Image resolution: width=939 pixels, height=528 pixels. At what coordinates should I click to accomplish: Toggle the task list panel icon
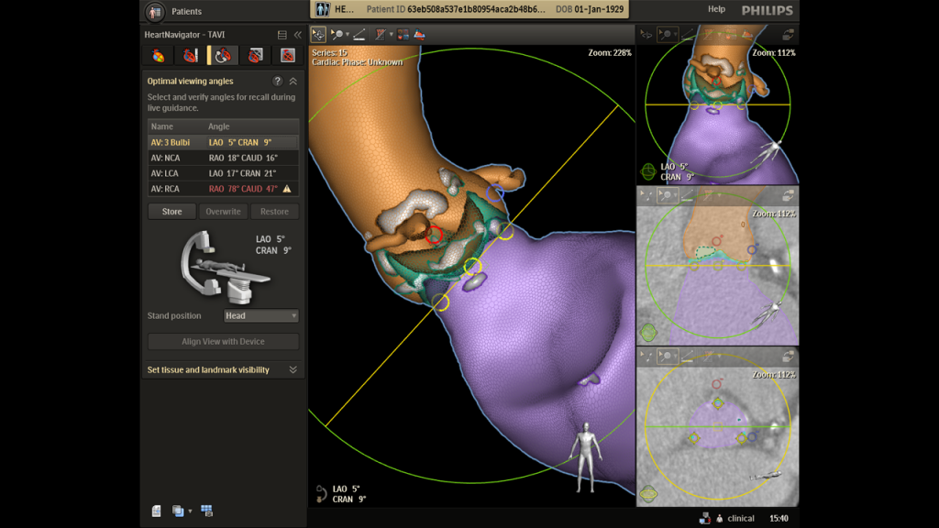282,35
